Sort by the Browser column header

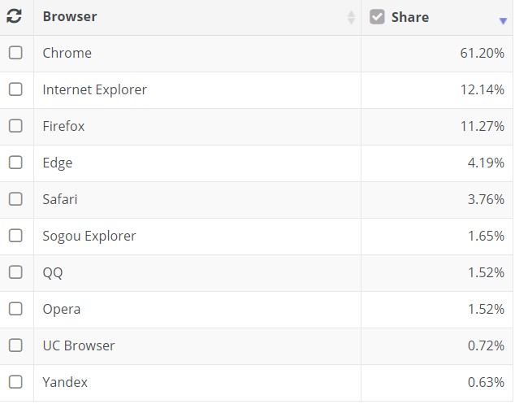(71, 17)
